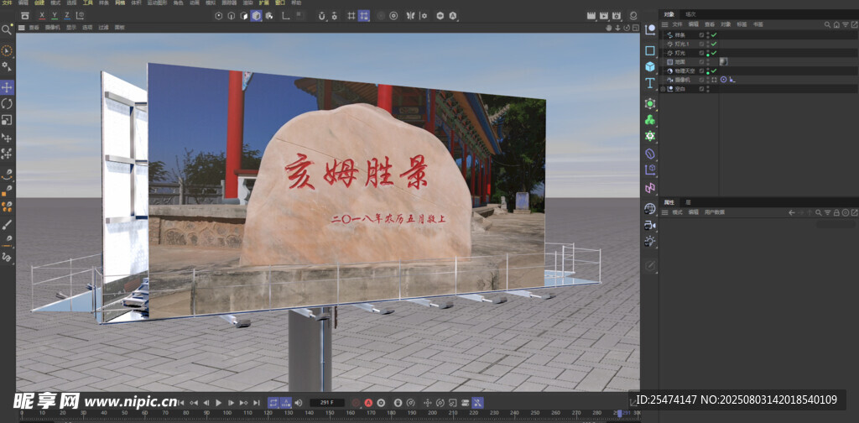Click the current frame field showing 291 F
Image resolution: width=859 pixels, height=423 pixels.
click(x=326, y=403)
